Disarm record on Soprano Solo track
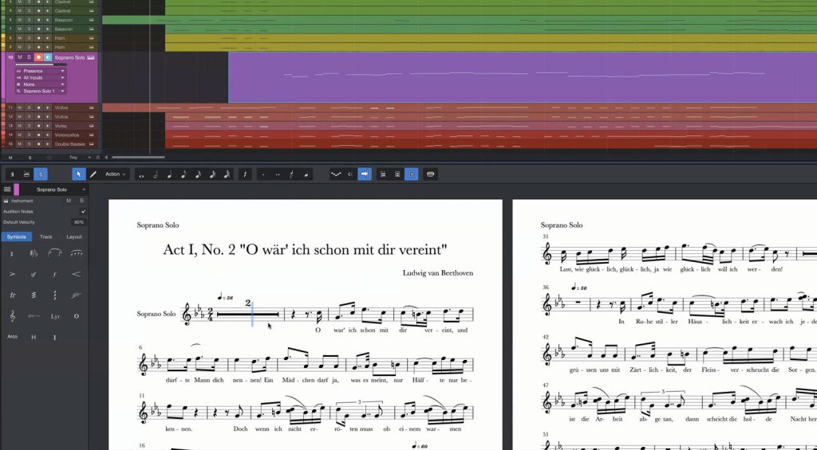Viewport: 817px width, 450px height. [x=38, y=57]
